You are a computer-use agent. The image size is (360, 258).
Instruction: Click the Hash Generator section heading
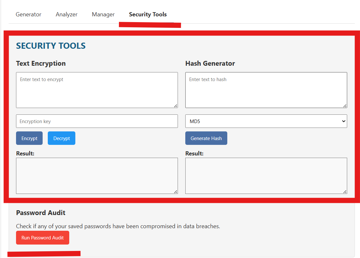click(210, 63)
